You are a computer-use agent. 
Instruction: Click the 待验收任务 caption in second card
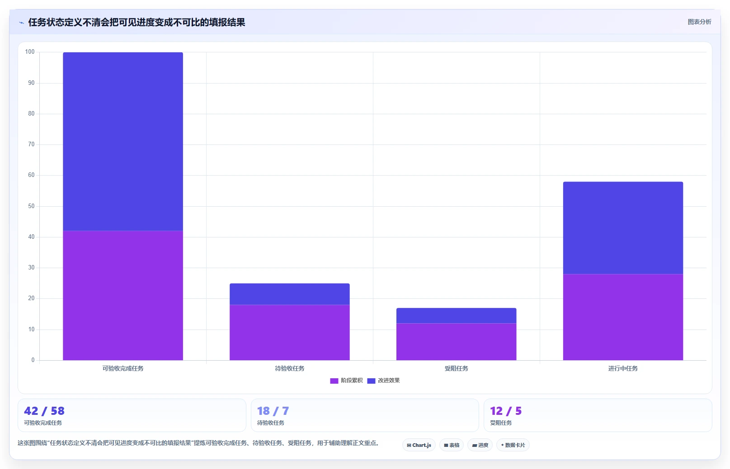pos(271,423)
